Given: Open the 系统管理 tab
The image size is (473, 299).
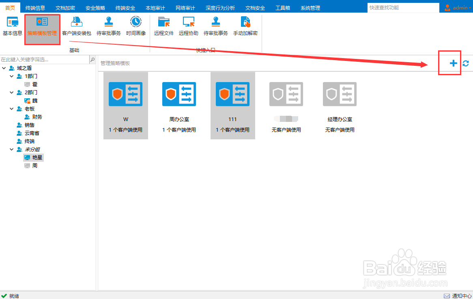Looking at the screenshot, I should click(x=310, y=8).
